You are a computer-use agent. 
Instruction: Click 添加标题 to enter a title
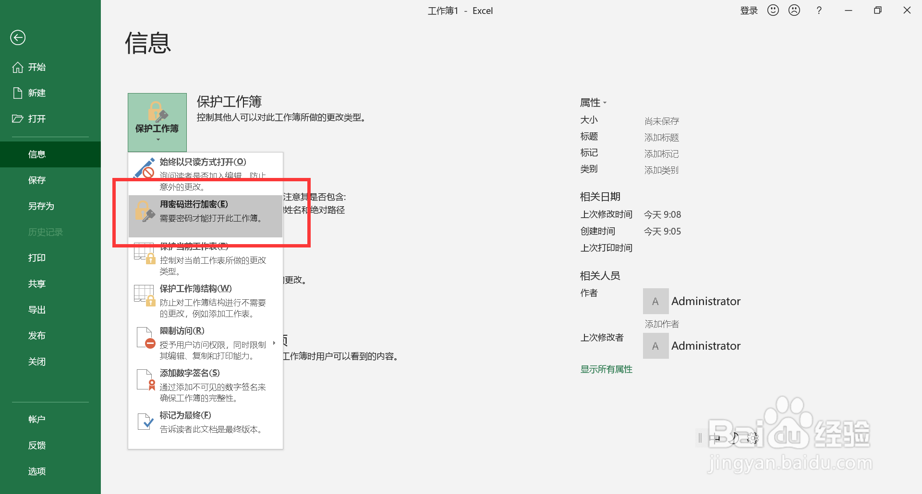coord(661,137)
